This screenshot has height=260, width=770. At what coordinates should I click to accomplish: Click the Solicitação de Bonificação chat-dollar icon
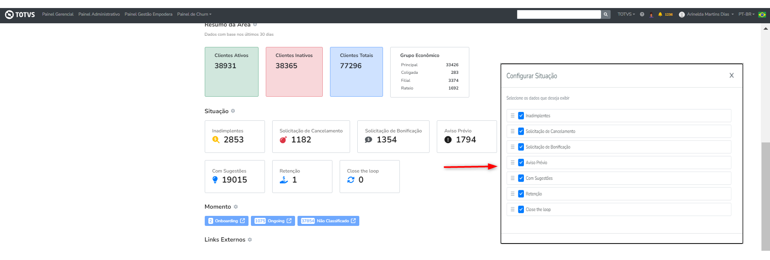[369, 140]
